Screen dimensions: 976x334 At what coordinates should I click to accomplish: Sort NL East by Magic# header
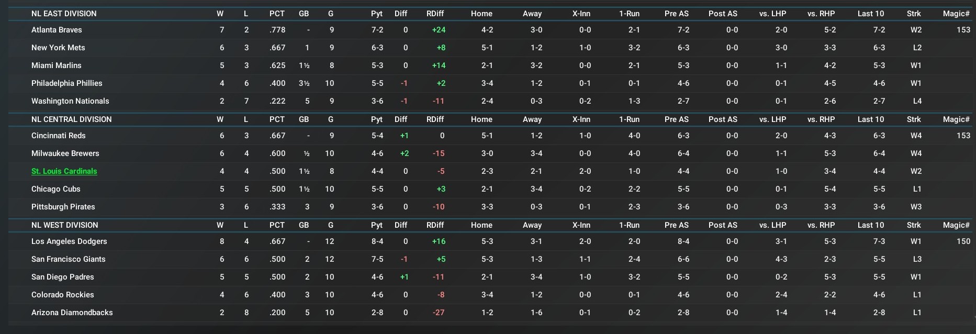(956, 14)
